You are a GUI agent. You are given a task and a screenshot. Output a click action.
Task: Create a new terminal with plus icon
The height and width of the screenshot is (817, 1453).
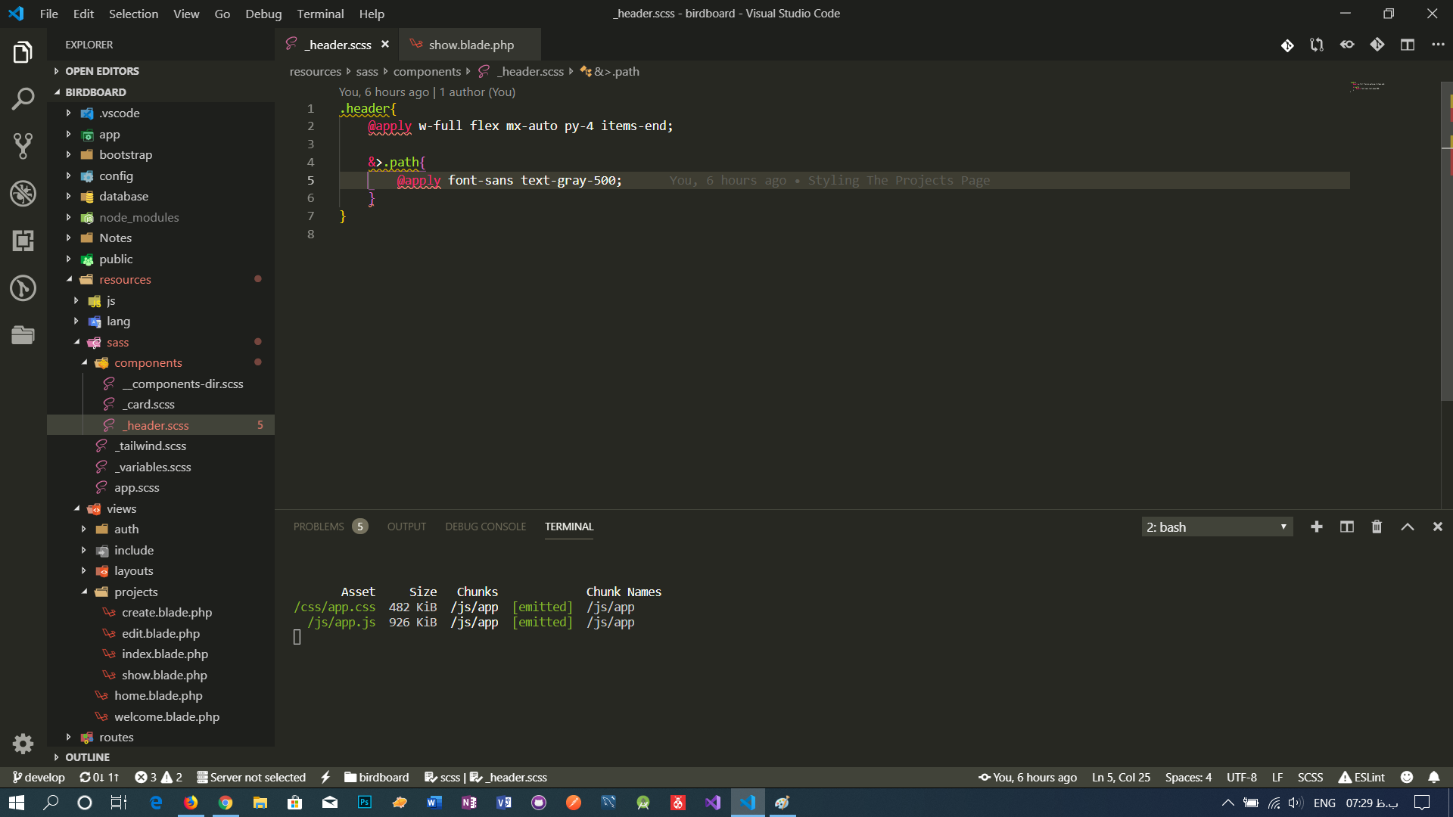click(1317, 527)
